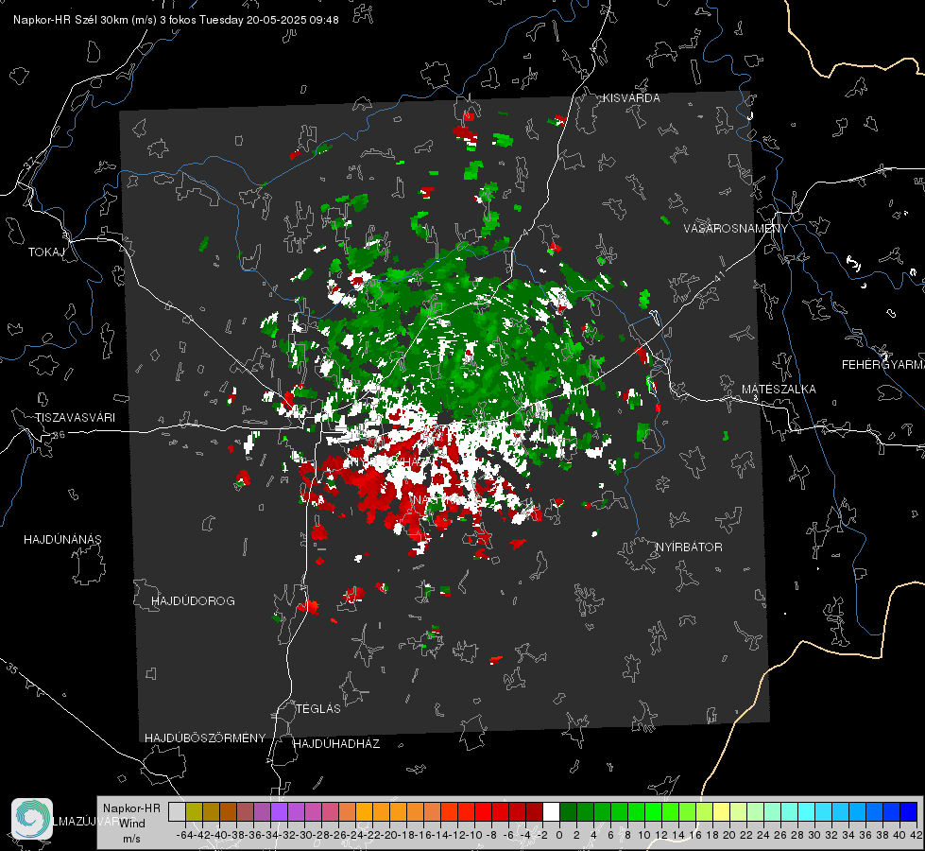Pick the dark green swatch between 0 and 2
925x851 pixels.
(568, 811)
